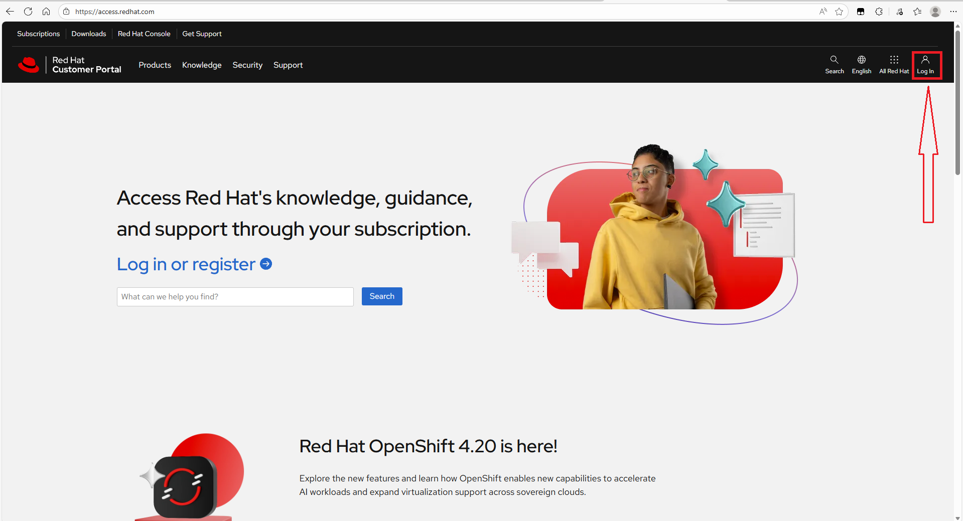963x521 pixels.
Task: Activate the Read Aloud icon
Action: point(822,11)
